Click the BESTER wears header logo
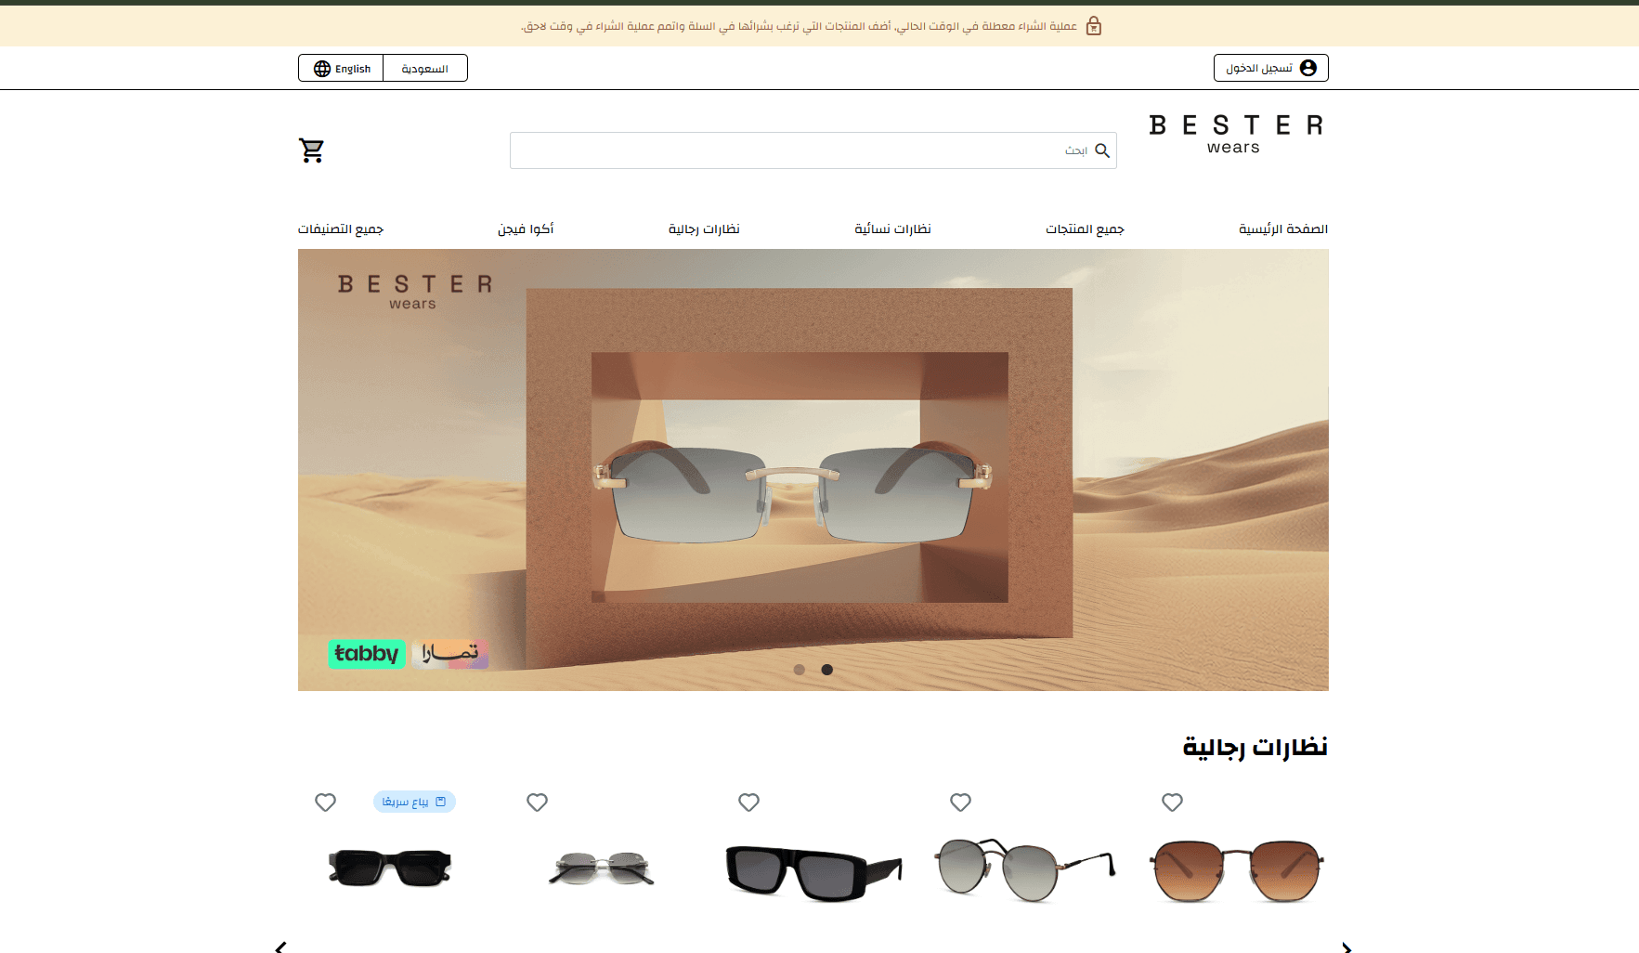 point(1236,135)
